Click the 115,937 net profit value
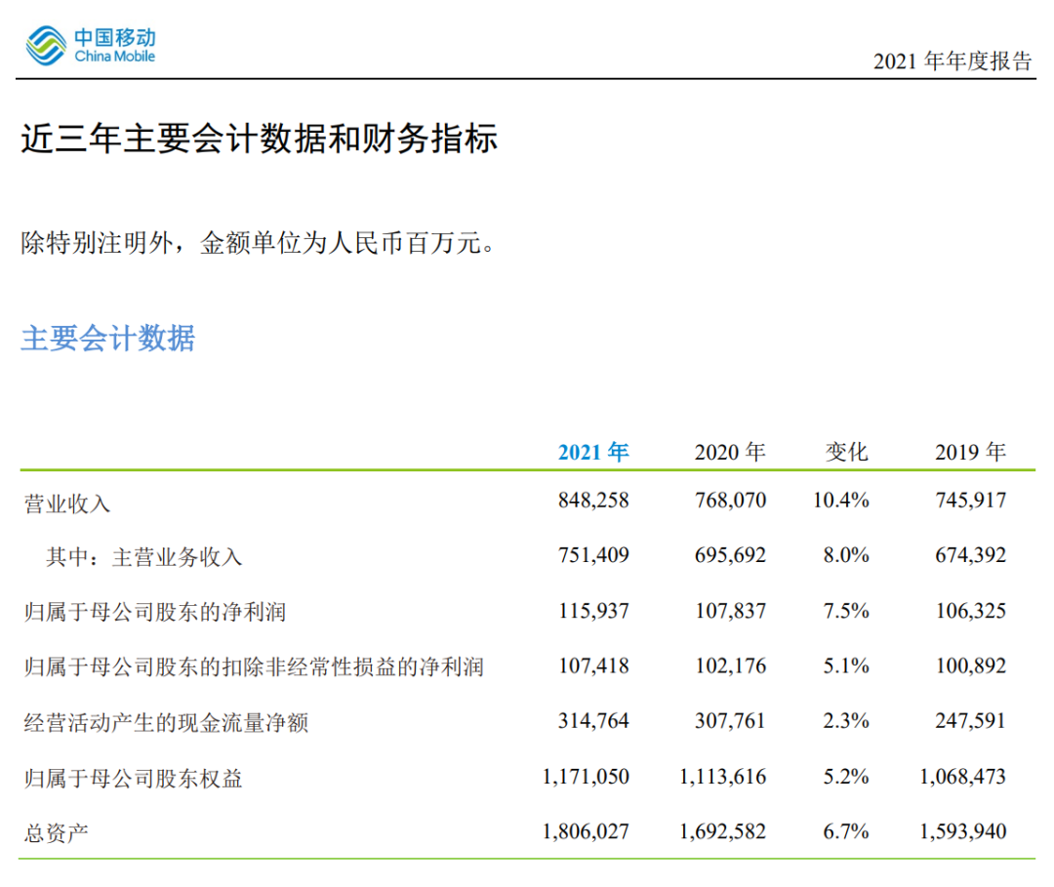 [x=593, y=610]
